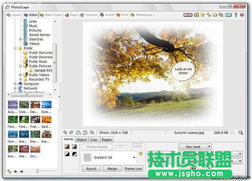
Task: Select the Autumn Leaves thumbnail
Action: [x=13, y=104]
